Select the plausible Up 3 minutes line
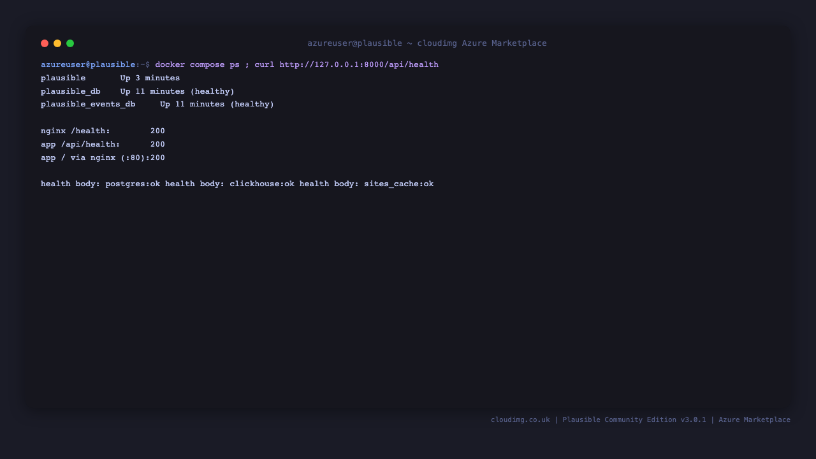The width and height of the screenshot is (816, 459). tap(110, 78)
